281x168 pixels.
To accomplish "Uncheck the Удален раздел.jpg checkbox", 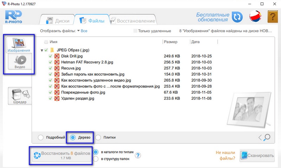I will tap(50, 98).
